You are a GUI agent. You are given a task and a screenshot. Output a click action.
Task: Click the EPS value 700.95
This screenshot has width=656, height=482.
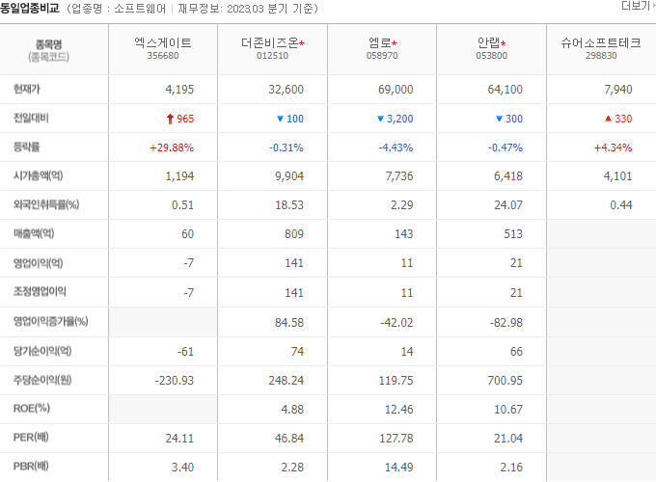point(505,381)
